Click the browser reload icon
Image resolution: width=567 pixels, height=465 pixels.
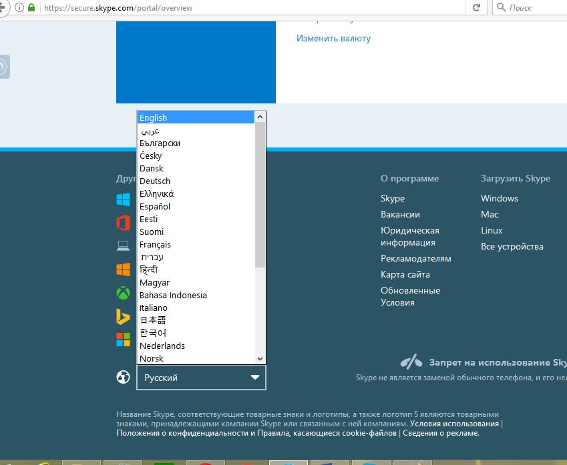(476, 7)
